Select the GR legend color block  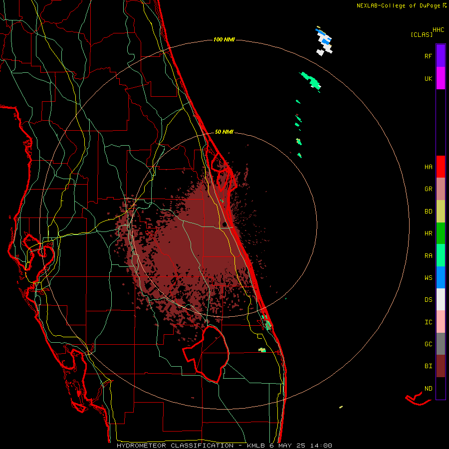pos(441,189)
